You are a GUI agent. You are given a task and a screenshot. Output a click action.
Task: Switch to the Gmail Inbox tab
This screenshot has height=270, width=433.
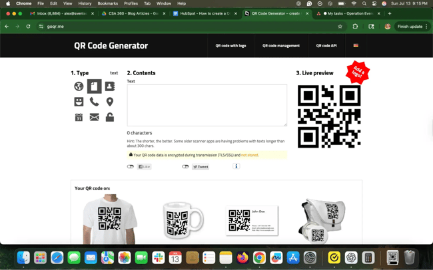click(x=62, y=13)
